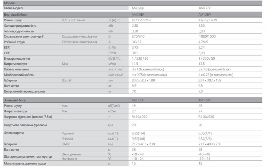Click the "Фреонодроти" row label
The height and width of the screenshot is (167, 267).
pyautogui.click(x=14, y=133)
